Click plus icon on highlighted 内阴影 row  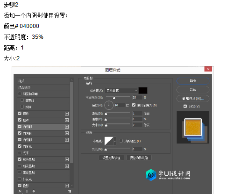tap(67, 127)
